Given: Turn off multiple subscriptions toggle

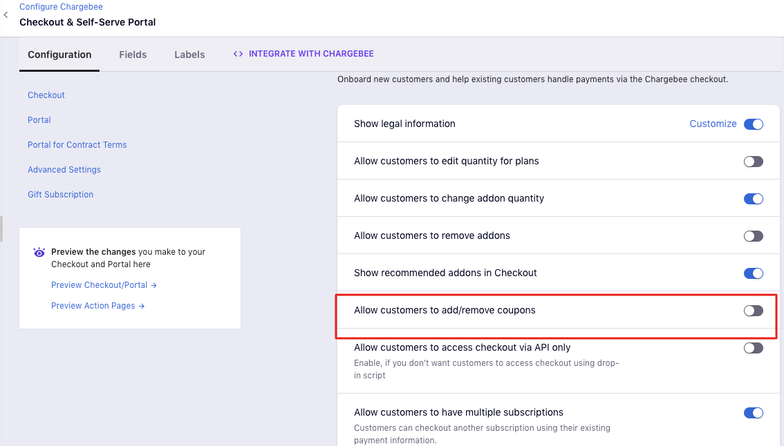Looking at the screenshot, I should [753, 413].
